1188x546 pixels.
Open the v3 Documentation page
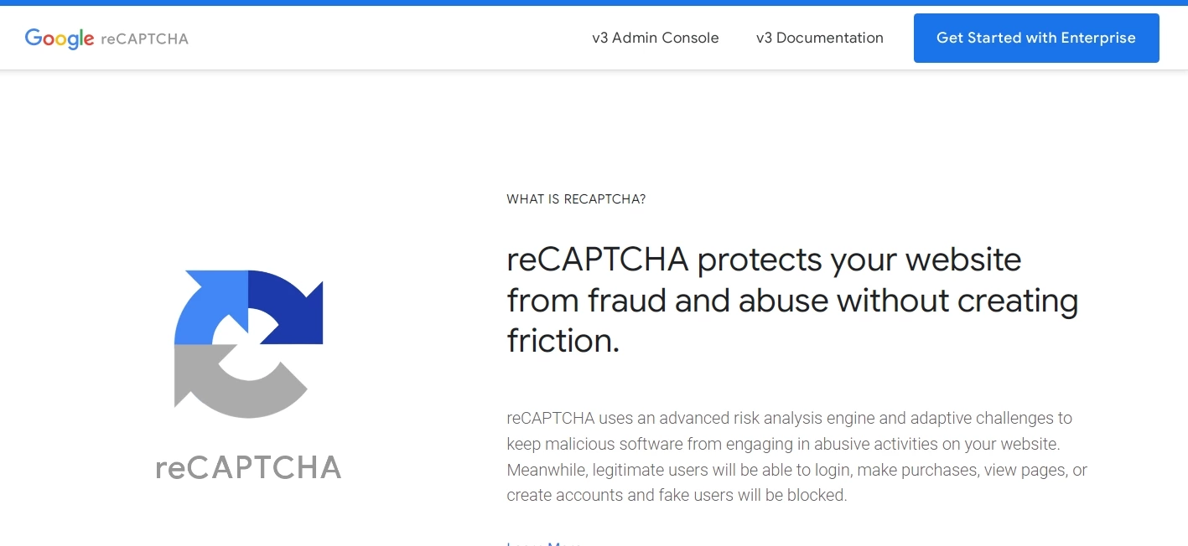click(819, 38)
